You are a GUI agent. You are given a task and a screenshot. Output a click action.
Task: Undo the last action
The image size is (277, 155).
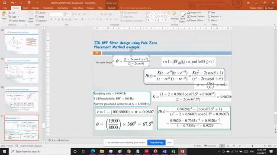(13, 3)
